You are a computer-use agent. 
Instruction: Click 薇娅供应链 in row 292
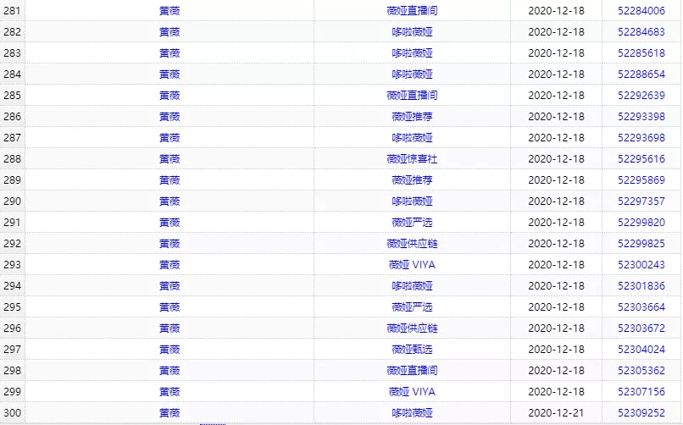pos(412,244)
